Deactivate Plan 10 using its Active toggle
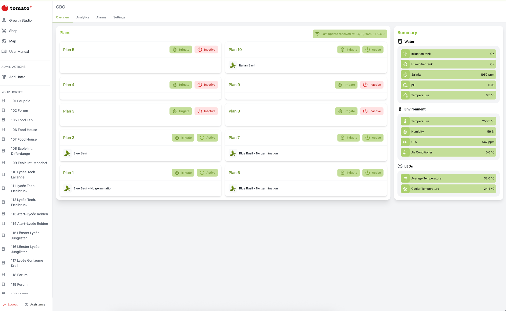The image size is (506, 311). pyautogui.click(x=373, y=50)
